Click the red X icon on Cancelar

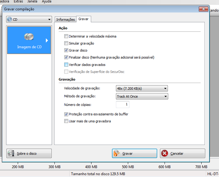click(165, 154)
